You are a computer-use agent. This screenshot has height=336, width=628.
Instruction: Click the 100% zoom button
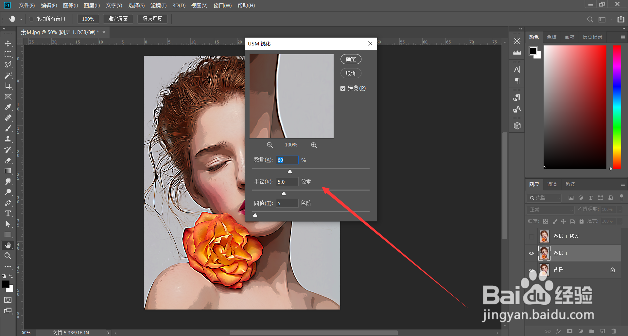point(88,19)
